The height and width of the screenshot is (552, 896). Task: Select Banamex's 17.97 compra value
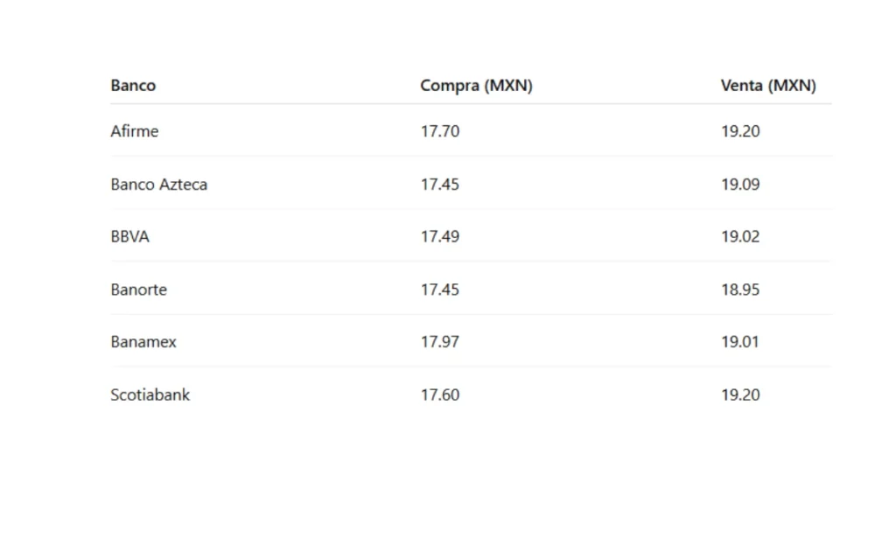pos(440,341)
